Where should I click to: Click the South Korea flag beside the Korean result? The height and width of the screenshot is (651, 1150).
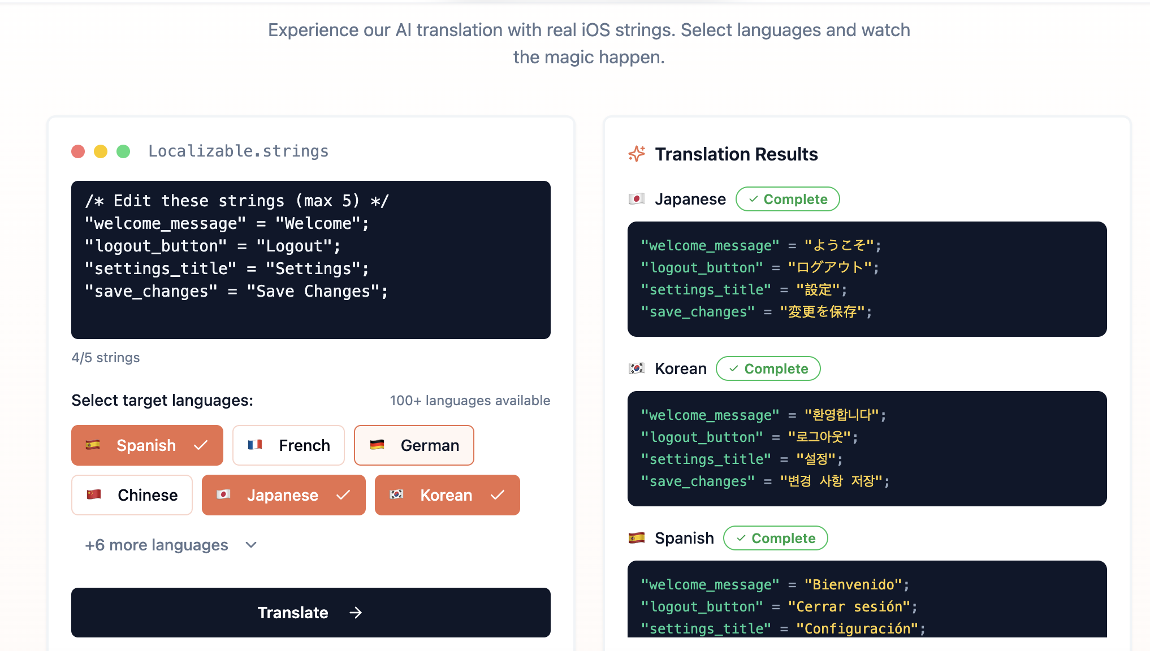click(x=637, y=368)
